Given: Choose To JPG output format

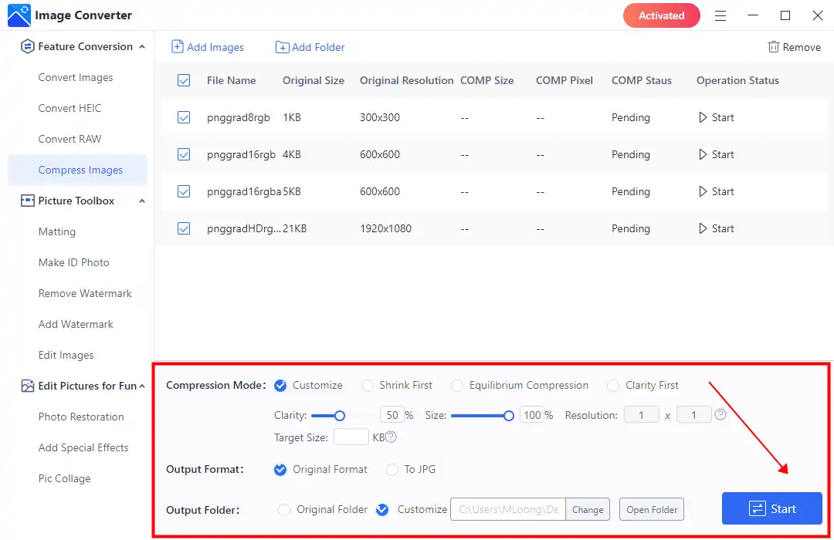Looking at the screenshot, I should tap(392, 470).
